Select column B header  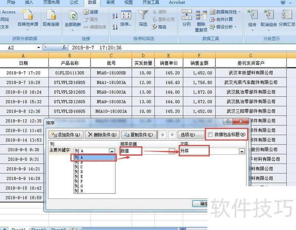(x=70, y=55)
